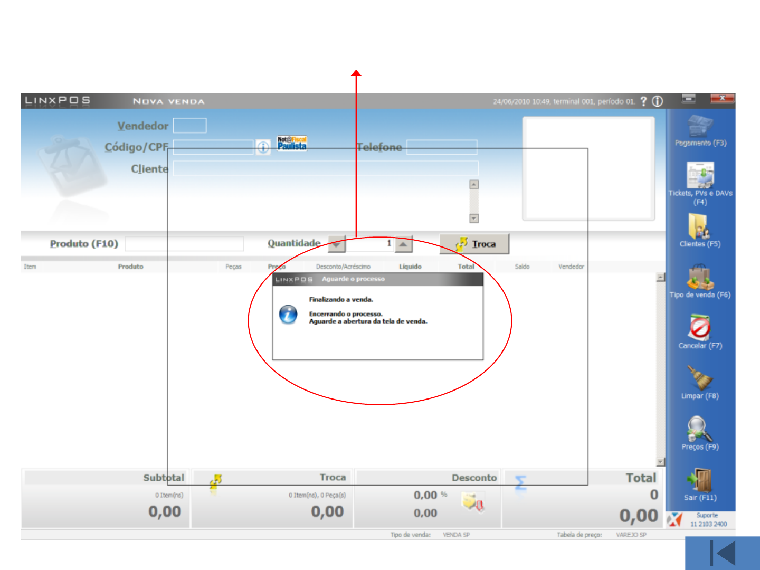Click the Suporte phone number 11 2103 2400
The height and width of the screenshot is (570, 760).
(708, 524)
